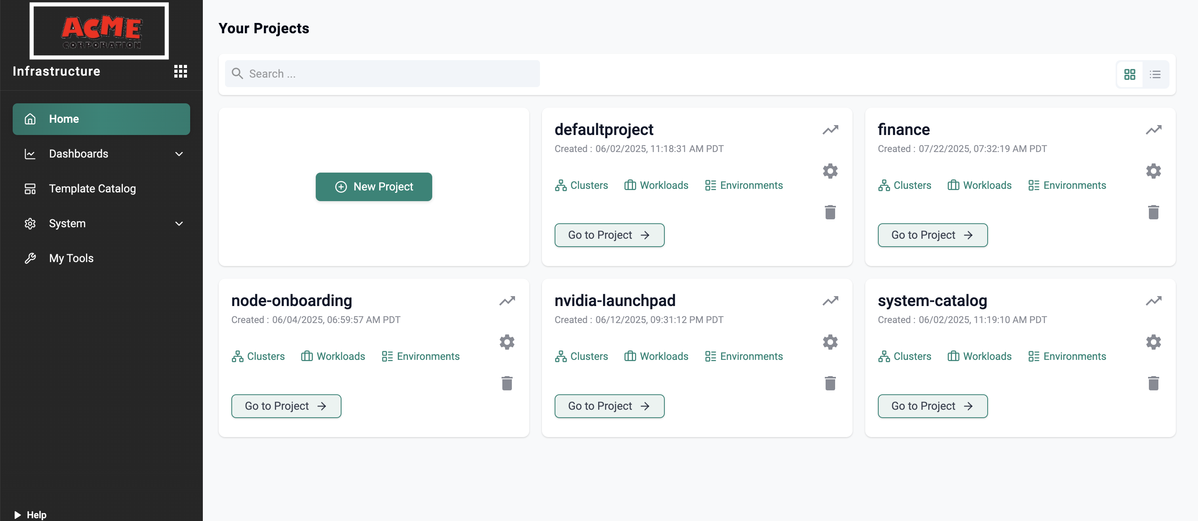1198x521 pixels.
Task: Click the Your Projects heading
Action: [x=264, y=29]
